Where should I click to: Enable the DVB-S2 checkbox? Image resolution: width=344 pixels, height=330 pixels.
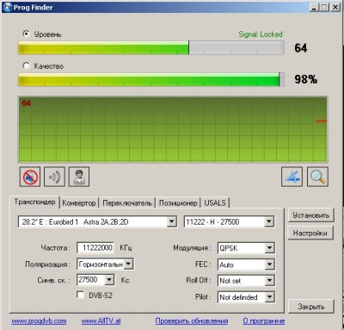(81, 295)
